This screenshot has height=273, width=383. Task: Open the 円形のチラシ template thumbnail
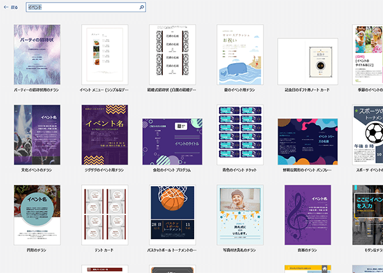coord(37,215)
